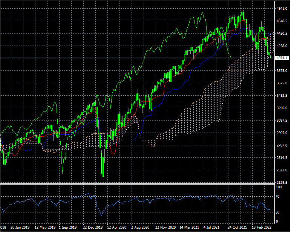This screenshot has height=232, width=291.
Task: Click the current price label 4074.1
Action: coord(282,58)
